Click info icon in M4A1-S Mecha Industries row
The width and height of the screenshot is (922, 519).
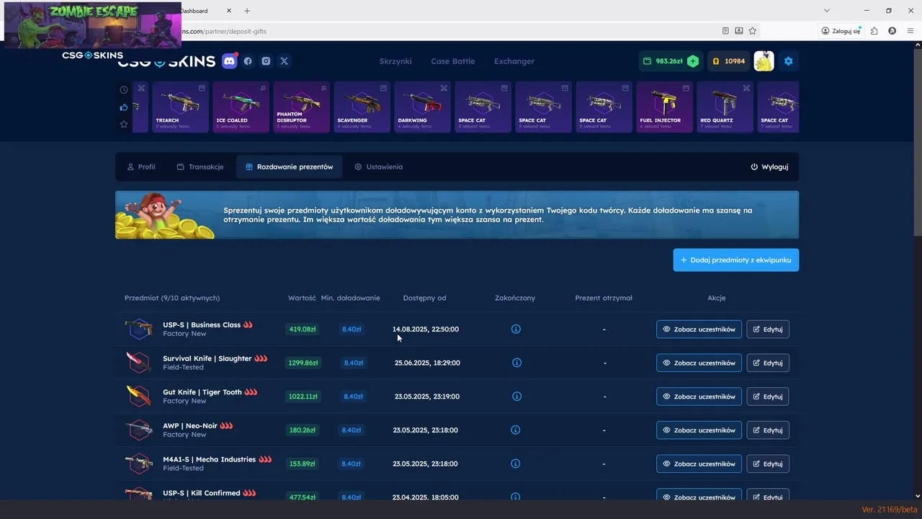click(x=515, y=463)
